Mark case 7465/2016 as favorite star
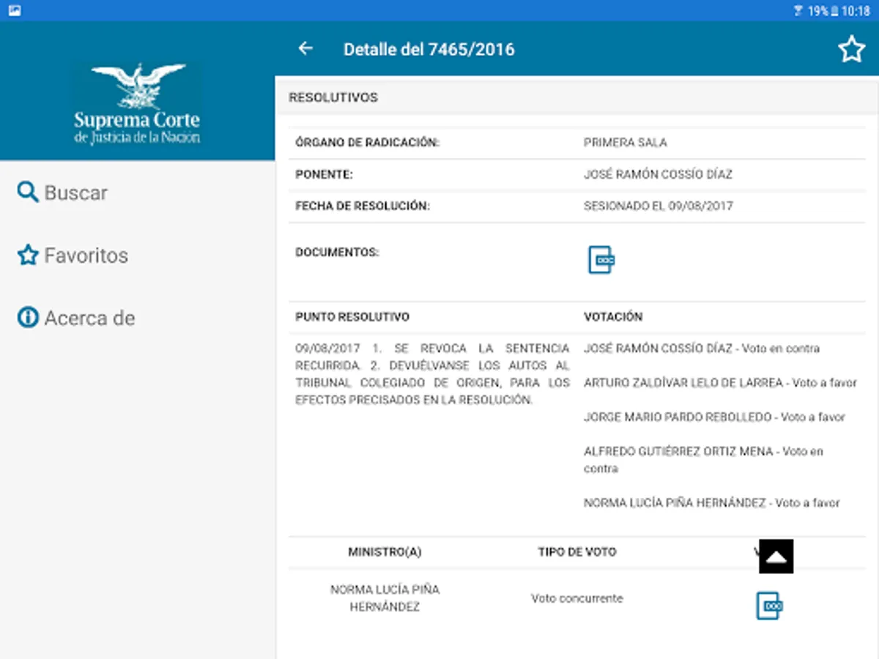This screenshot has height=659, width=879. [x=851, y=50]
